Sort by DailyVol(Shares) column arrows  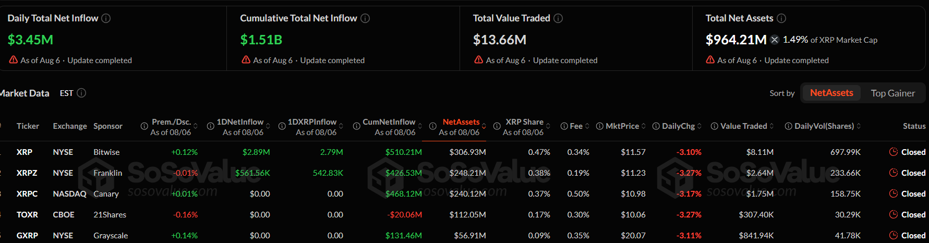click(859, 126)
